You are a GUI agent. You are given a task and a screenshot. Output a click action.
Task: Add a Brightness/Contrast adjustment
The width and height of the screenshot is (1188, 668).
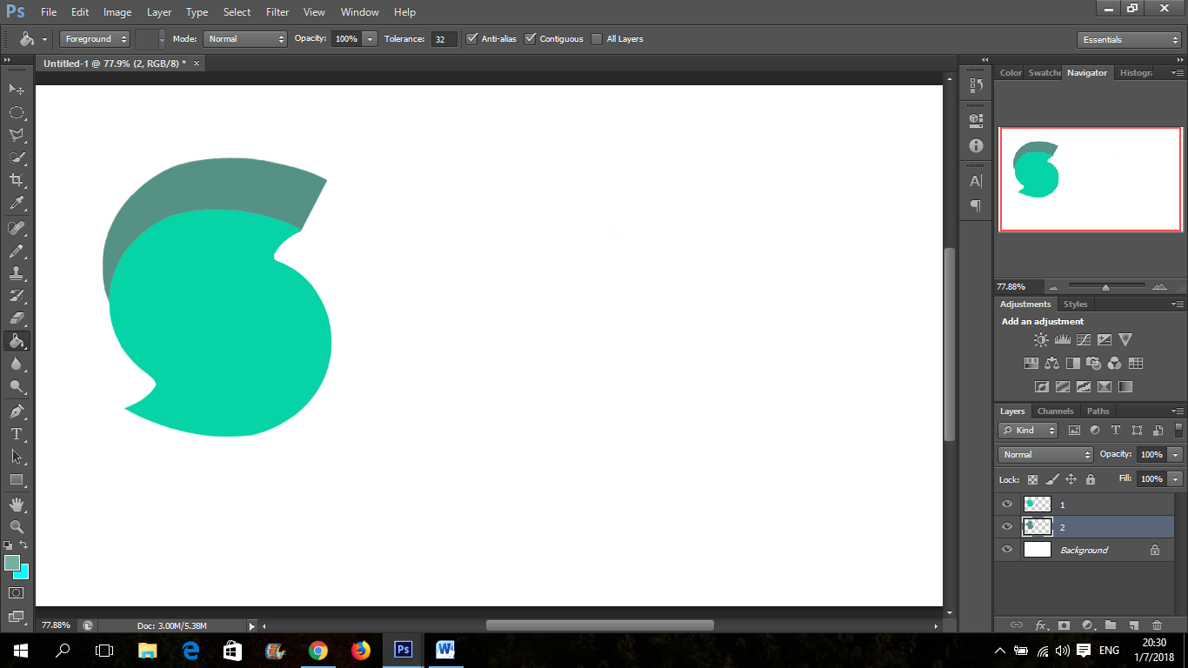click(1041, 340)
